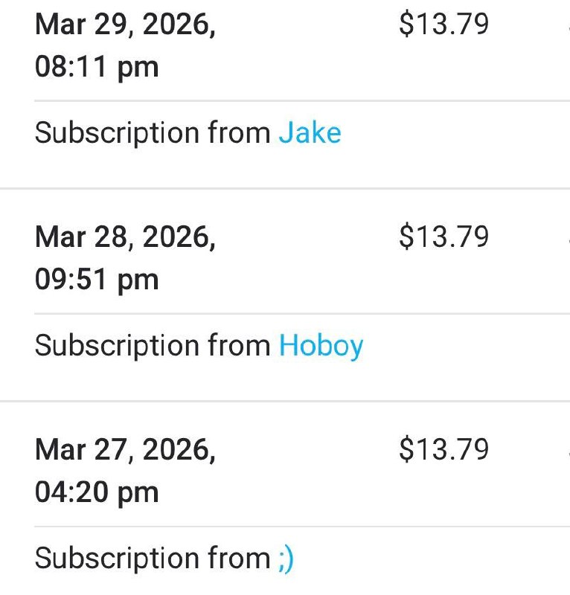Image resolution: width=570 pixels, height=595 pixels.
Task: Click the cut-off status icon on Mar 27 row
Action: pyautogui.click(x=568, y=451)
